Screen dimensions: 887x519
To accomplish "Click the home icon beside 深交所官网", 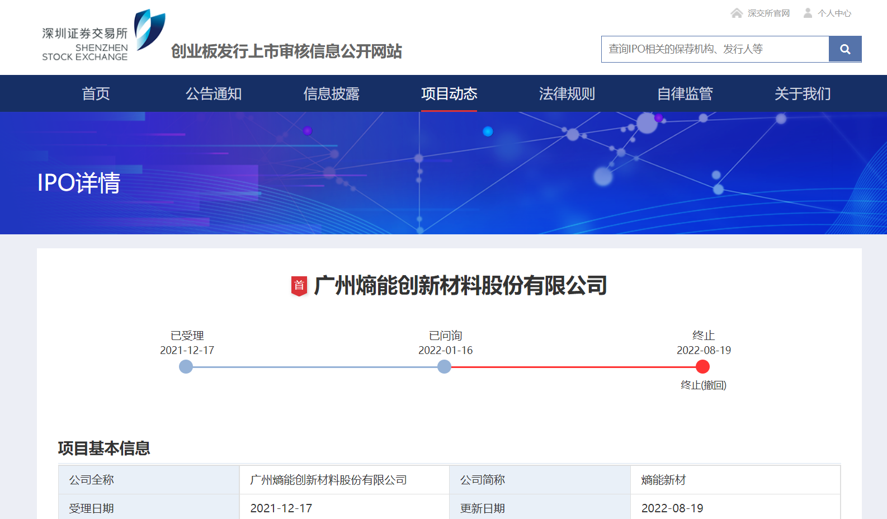I will [737, 13].
